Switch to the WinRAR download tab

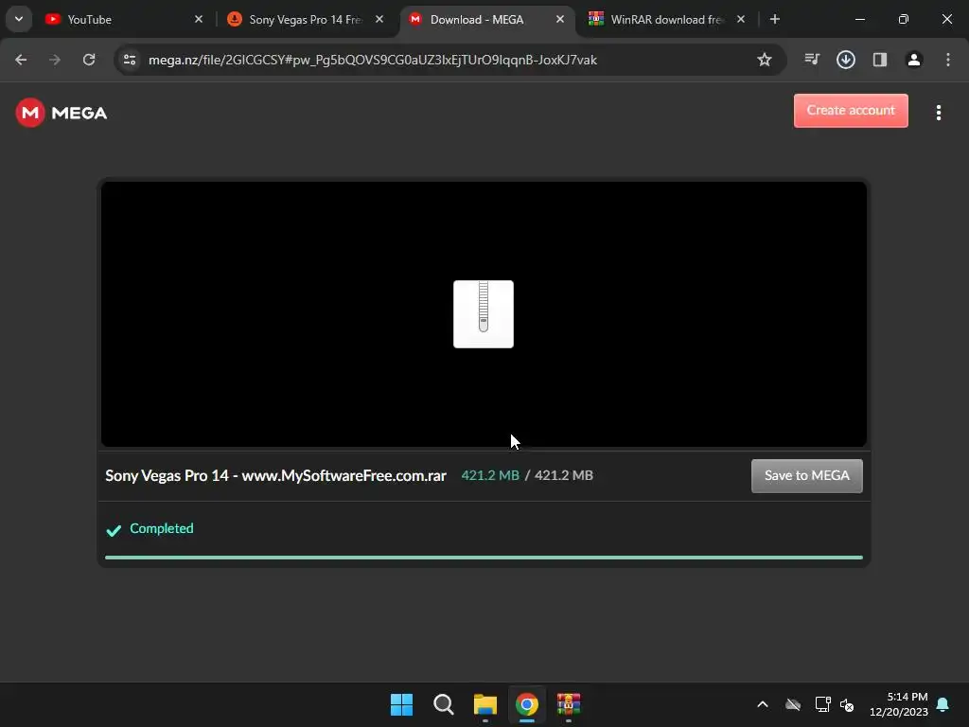point(667,20)
